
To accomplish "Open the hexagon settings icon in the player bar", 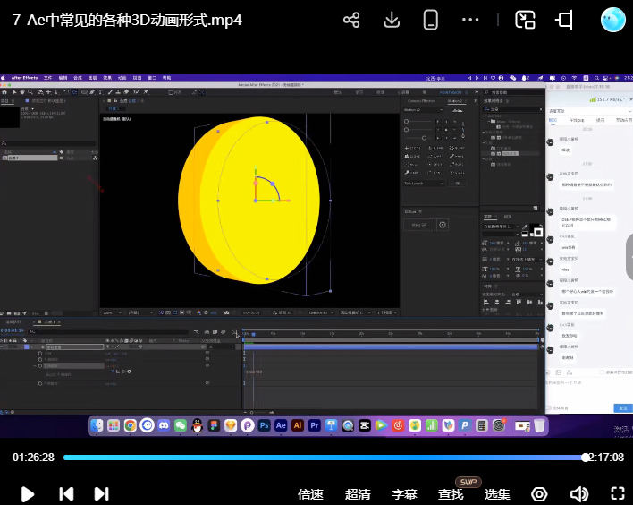I will tap(539, 493).
